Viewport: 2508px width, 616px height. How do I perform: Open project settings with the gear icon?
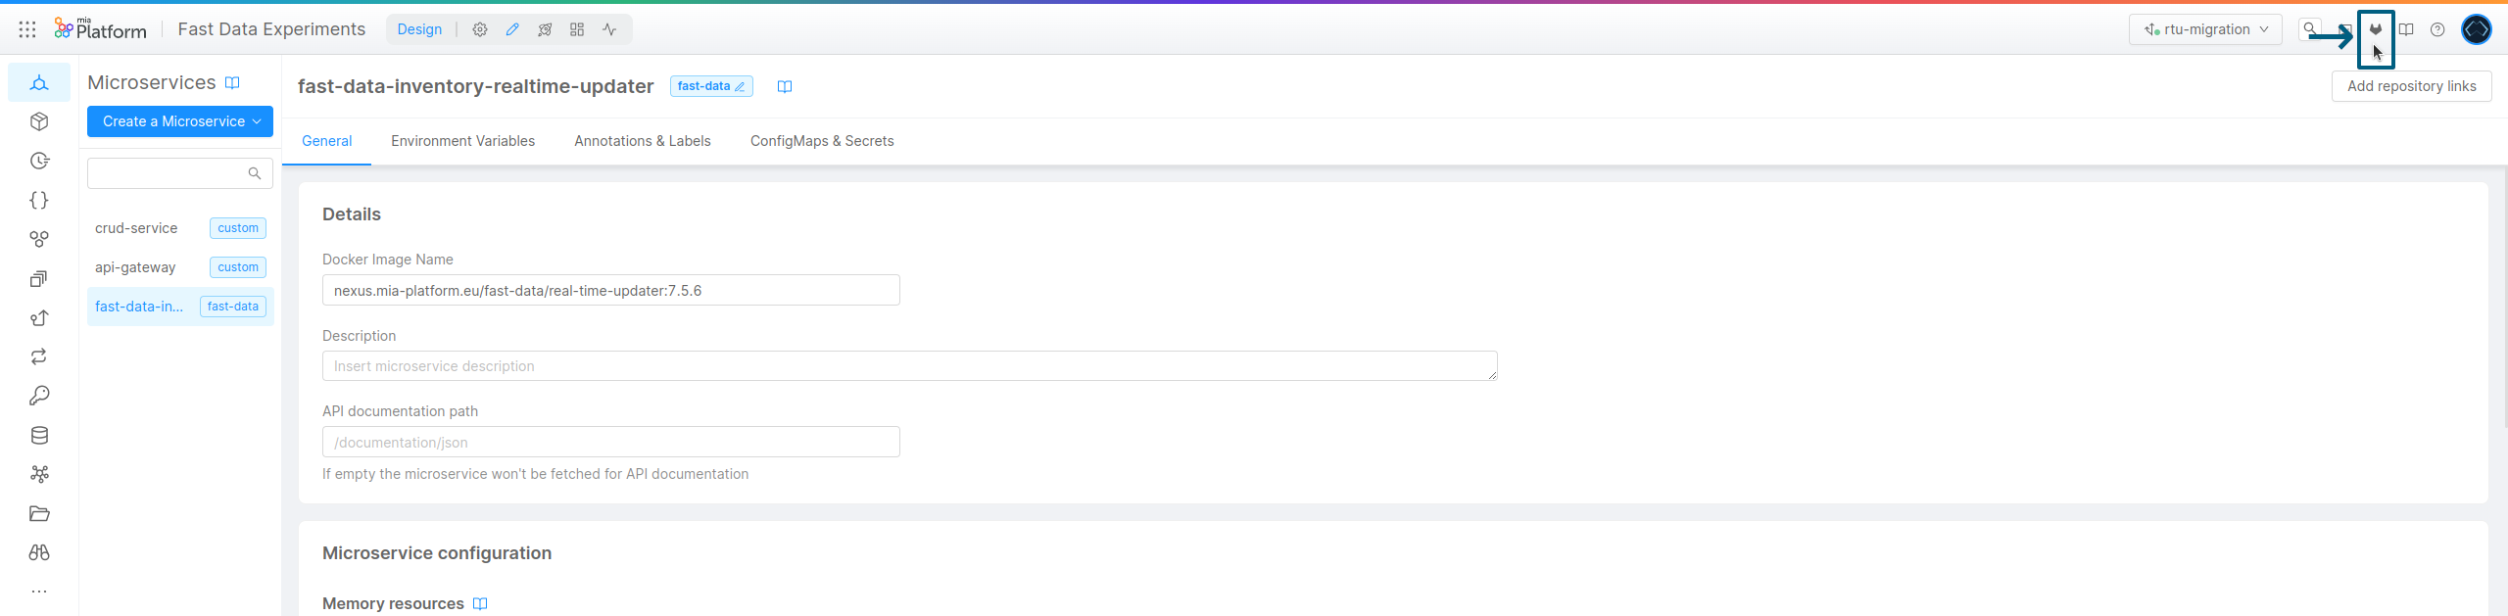tap(480, 29)
